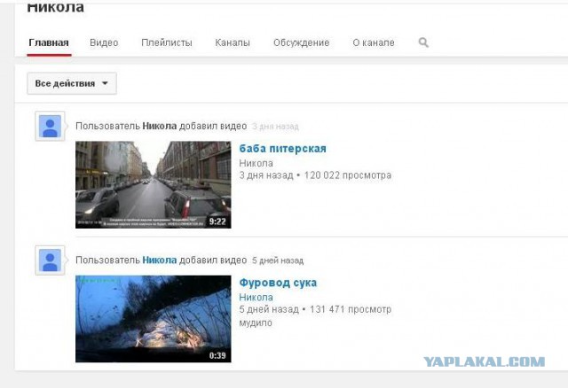Play the 9:22 street video thumbnail
568x388 pixels.
[154, 185]
